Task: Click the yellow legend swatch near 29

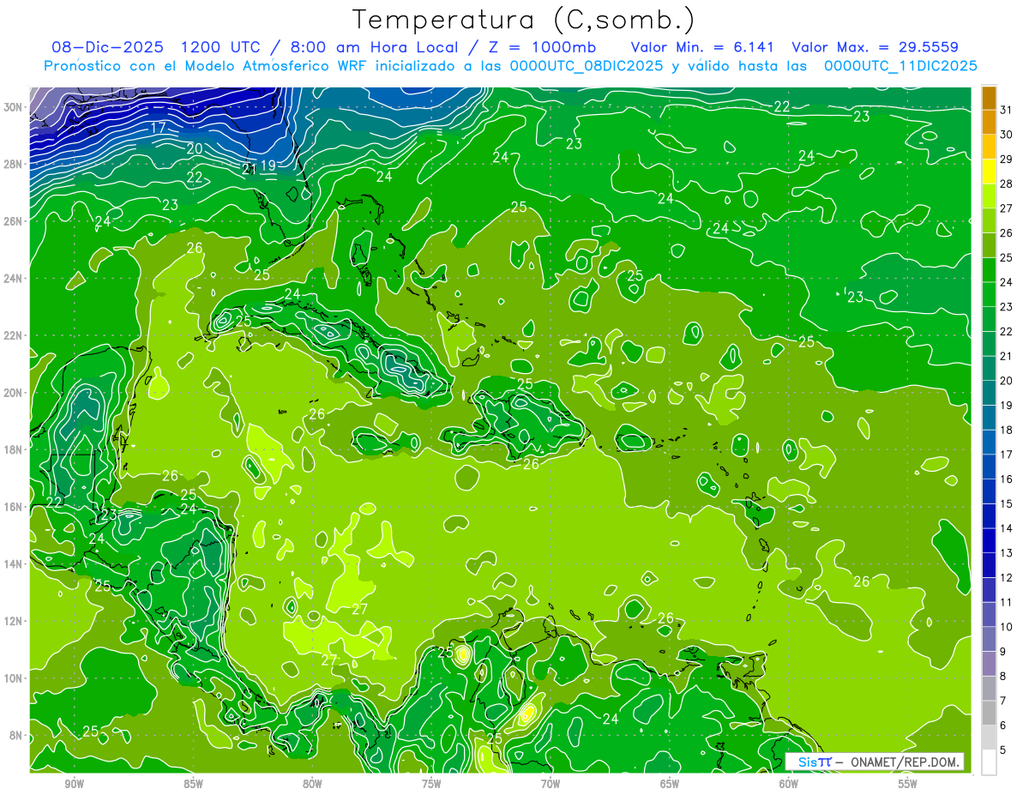Action: tap(989, 172)
